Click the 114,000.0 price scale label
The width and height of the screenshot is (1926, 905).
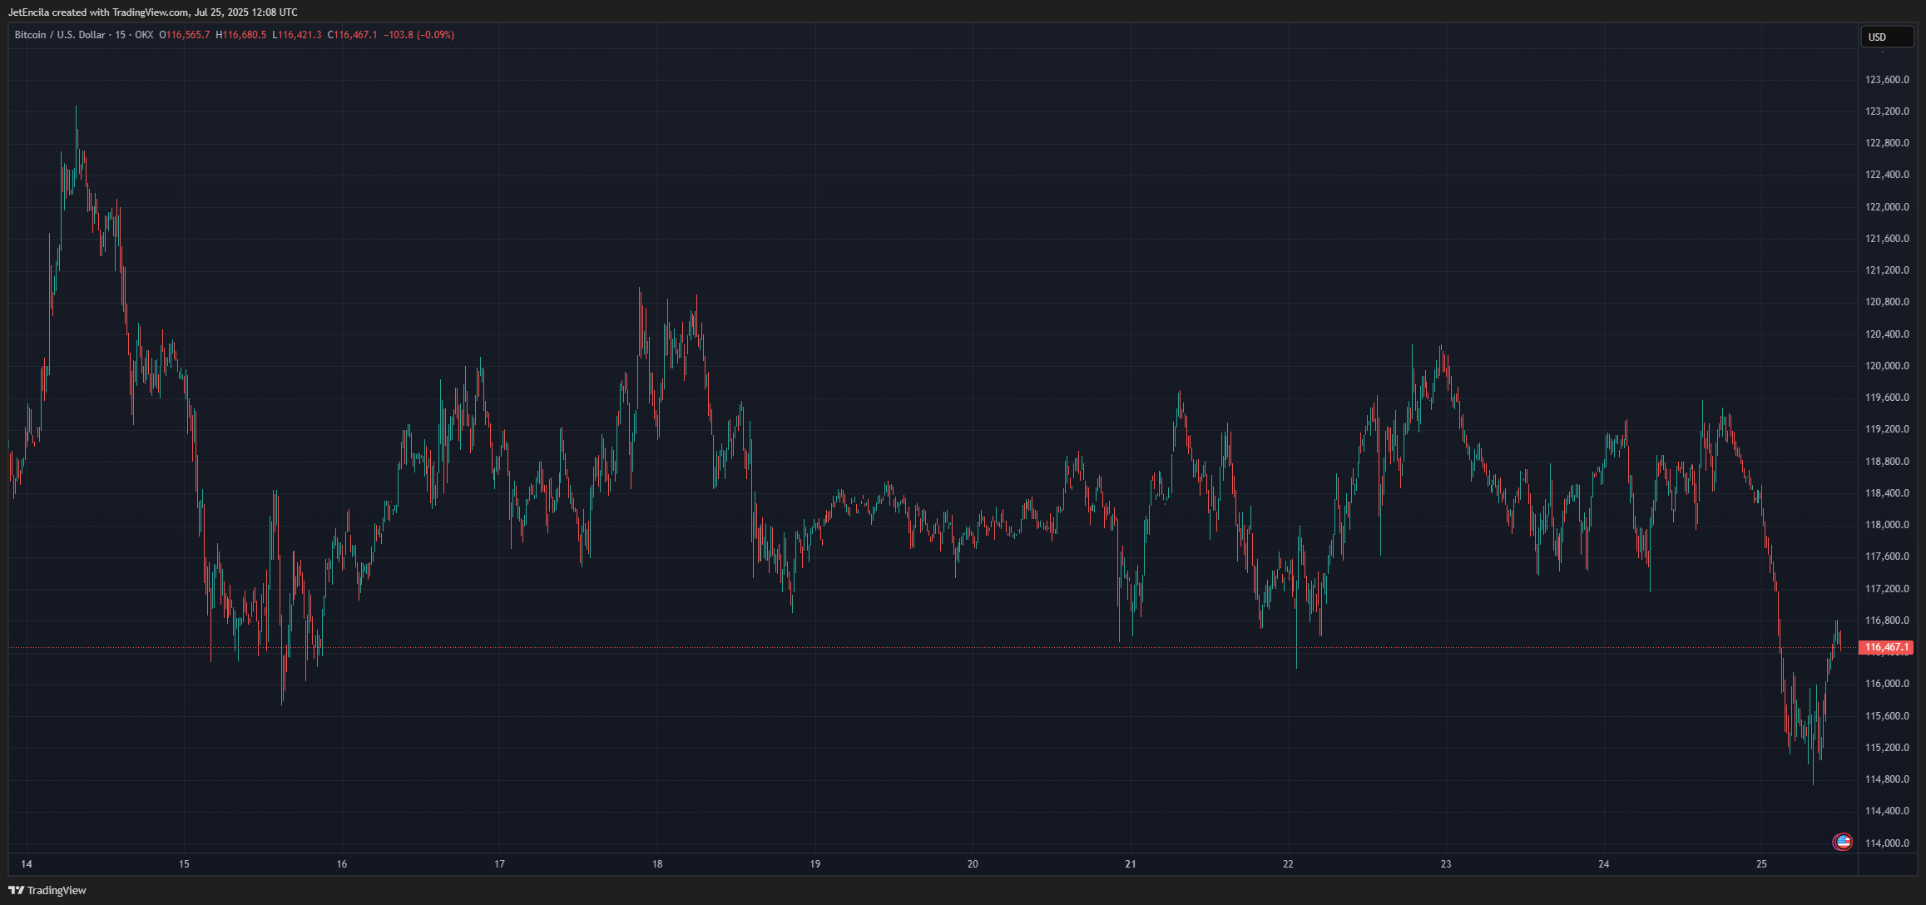(1887, 843)
